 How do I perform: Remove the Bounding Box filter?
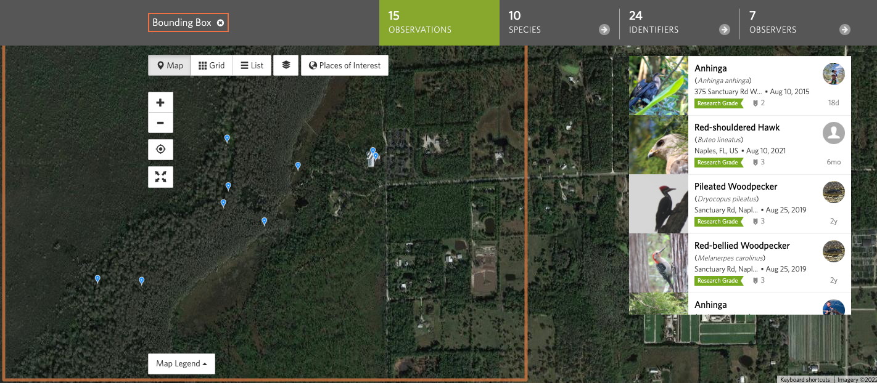click(x=220, y=23)
